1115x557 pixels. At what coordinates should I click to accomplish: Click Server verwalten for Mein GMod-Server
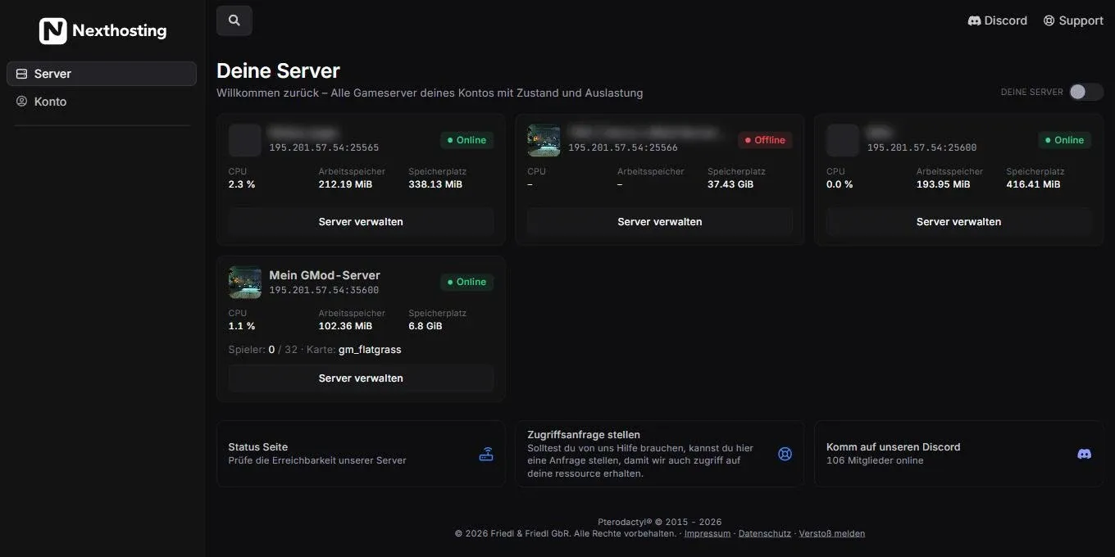(x=361, y=378)
